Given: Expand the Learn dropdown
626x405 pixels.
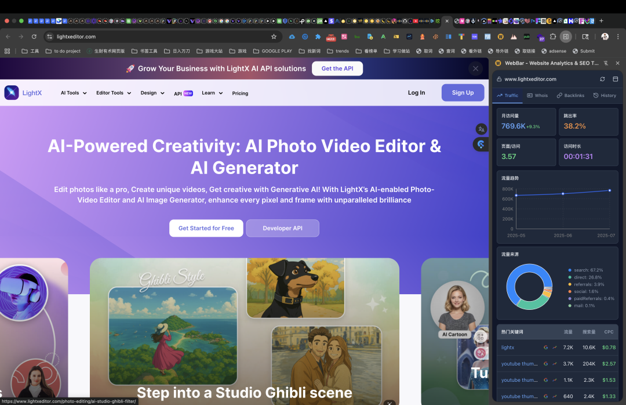Looking at the screenshot, I should coord(212,93).
